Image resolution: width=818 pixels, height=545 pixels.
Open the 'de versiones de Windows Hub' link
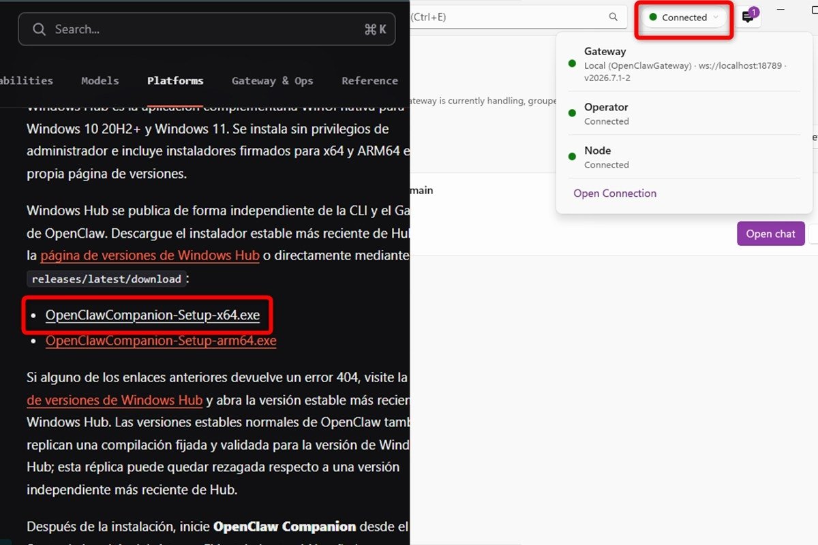point(115,400)
